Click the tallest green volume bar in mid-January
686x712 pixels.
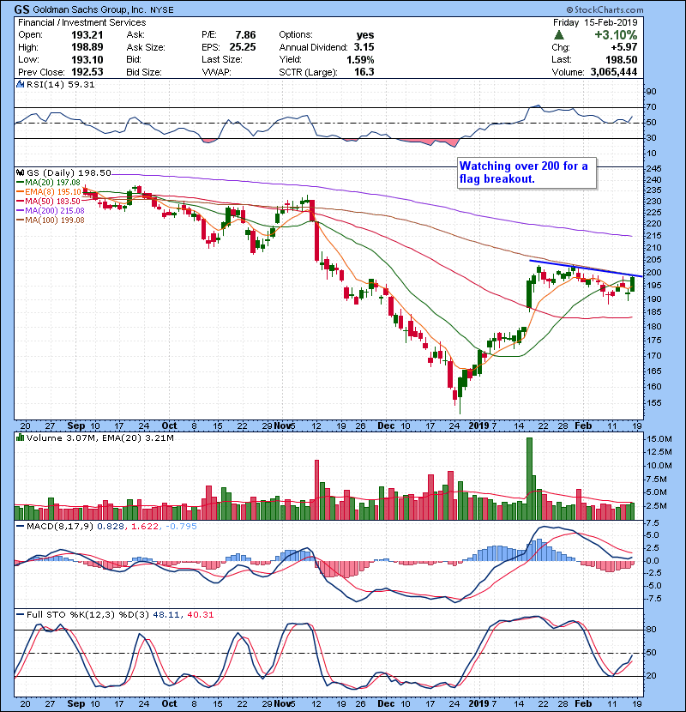click(529, 479)
